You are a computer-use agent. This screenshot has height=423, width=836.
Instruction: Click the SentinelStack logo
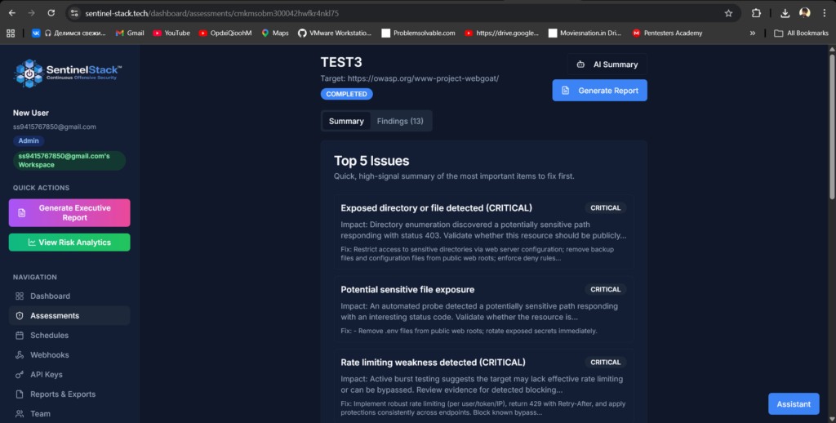[x=68, y=73]
